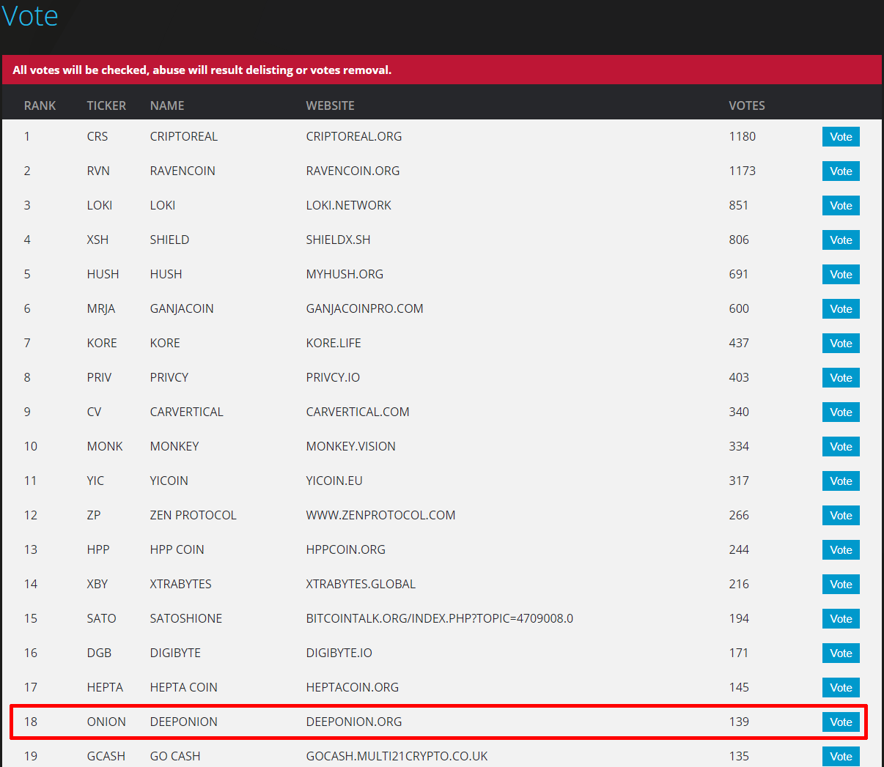Screen dimensions: 884x767
Task: Click Vote in the HPP COIN row
Action: pyautogui.click(x=841, y=550)
